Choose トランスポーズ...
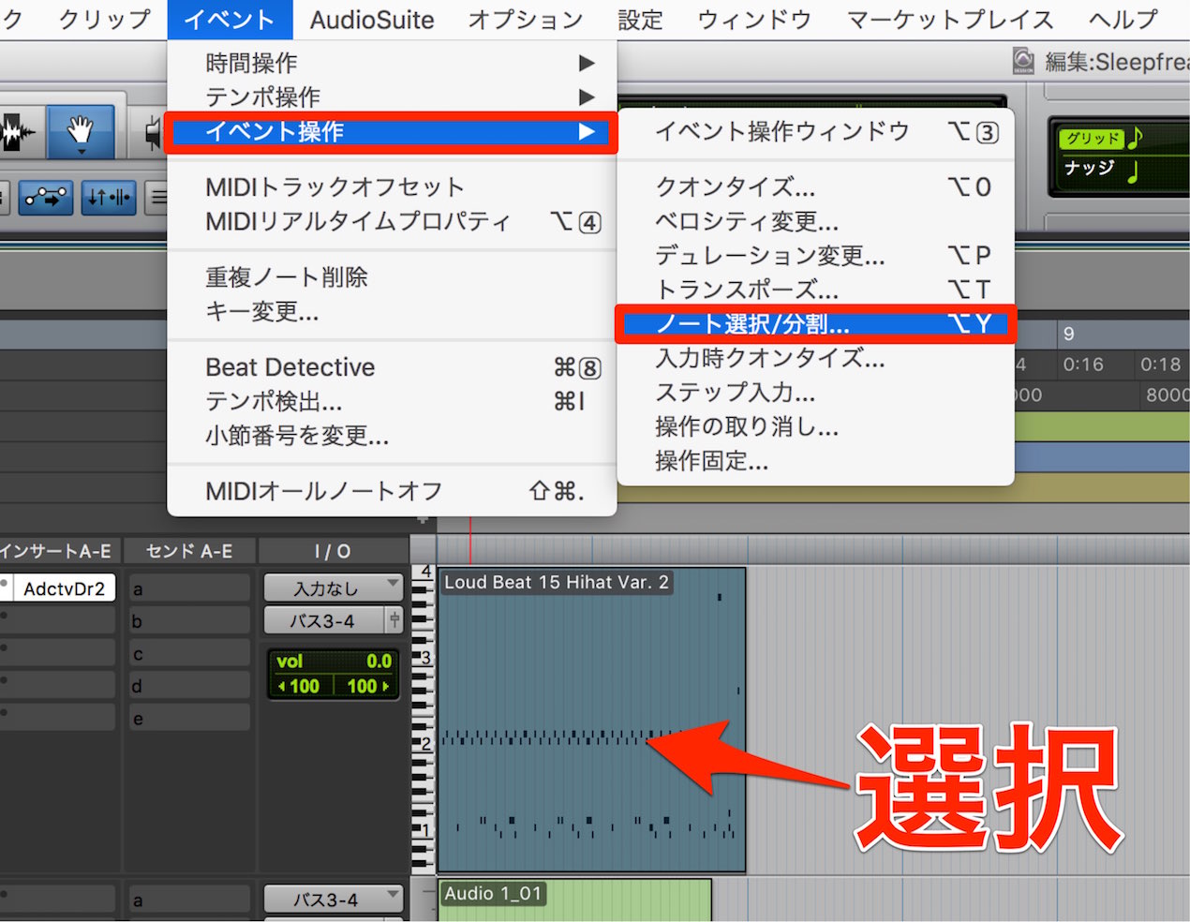This screenshot has height=922, width=1190. (815, 290)
